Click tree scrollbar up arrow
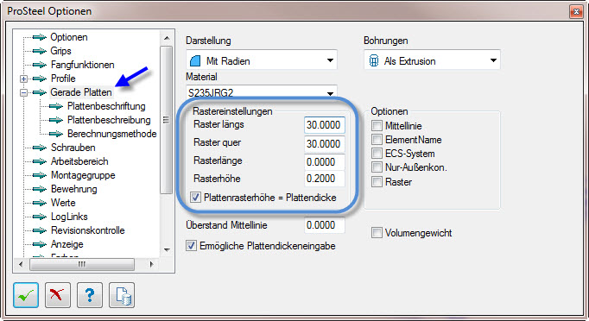589x321 pixels. click(167, 38)
